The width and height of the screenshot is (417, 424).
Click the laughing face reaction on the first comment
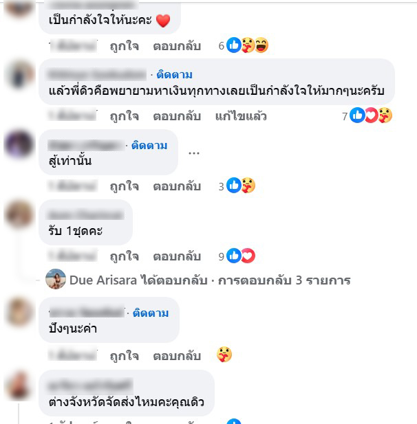(261, 45)
